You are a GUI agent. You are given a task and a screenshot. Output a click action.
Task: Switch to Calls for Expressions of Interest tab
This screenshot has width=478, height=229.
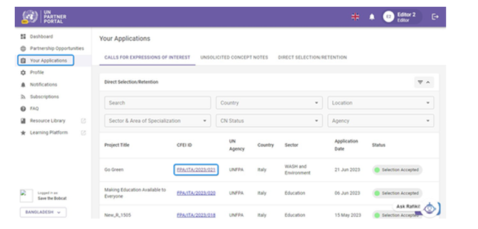(147, 57)
